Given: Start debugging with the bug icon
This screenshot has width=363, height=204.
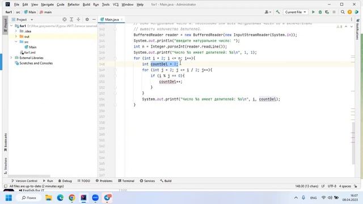Looking at the screenshot, I should [320, 12].
